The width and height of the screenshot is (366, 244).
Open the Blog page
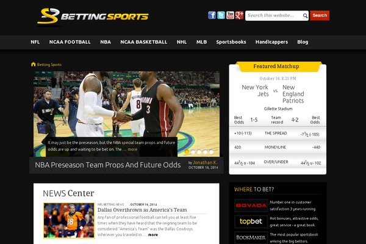303,42
